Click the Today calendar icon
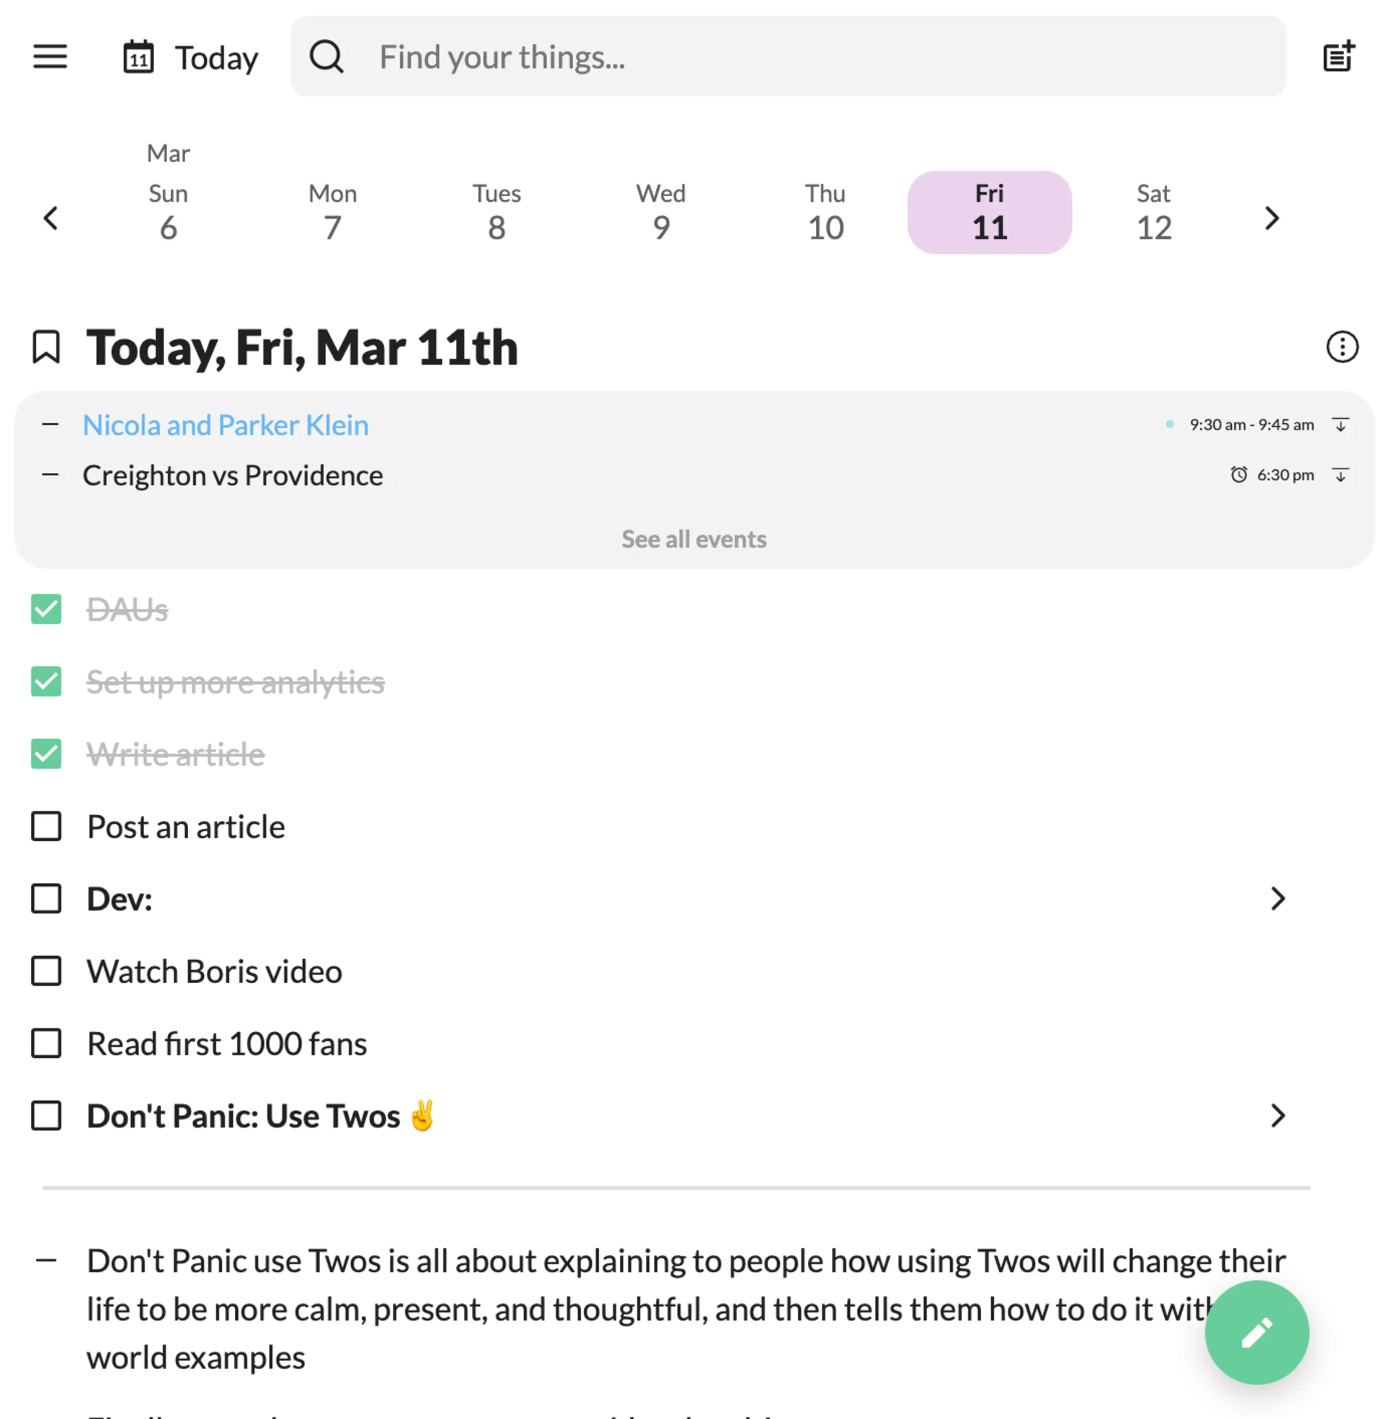This screenshot has height=1419, width=1389. 139,57
